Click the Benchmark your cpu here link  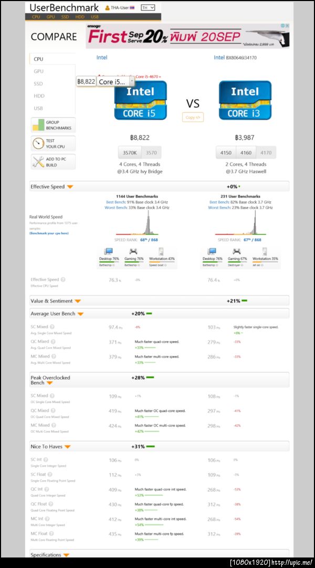(49, 233)
